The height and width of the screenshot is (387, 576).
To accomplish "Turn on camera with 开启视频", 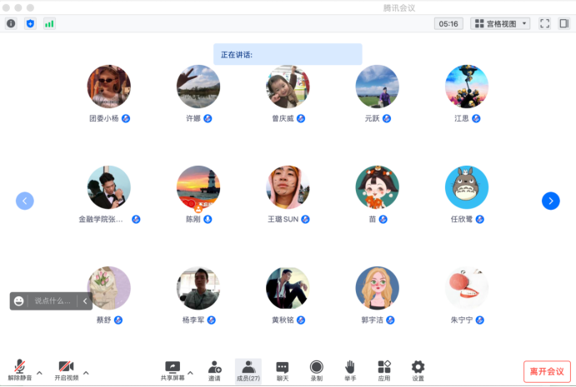I will [66, 370].
